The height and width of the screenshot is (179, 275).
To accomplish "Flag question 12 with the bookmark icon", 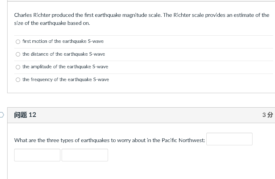I will 2,115.
